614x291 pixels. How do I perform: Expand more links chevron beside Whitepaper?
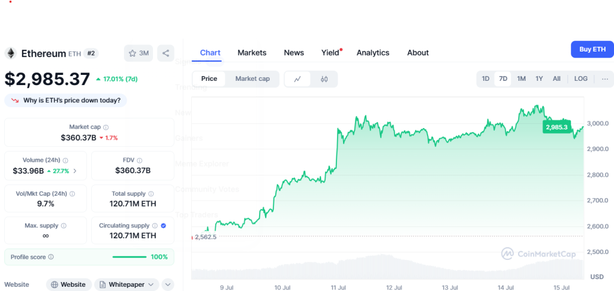point(168,284)
